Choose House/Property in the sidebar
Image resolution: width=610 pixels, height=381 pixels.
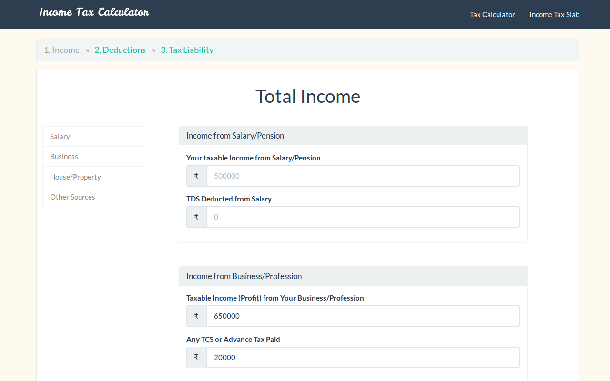point(75,177)
